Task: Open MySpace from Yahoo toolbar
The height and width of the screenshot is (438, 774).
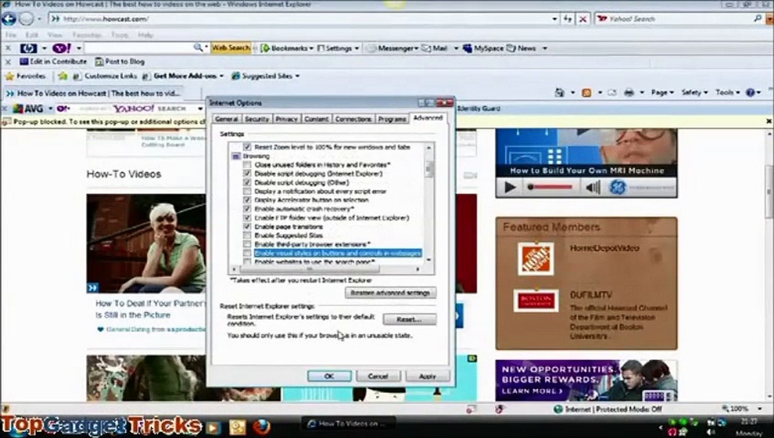Action: point(483,48)
